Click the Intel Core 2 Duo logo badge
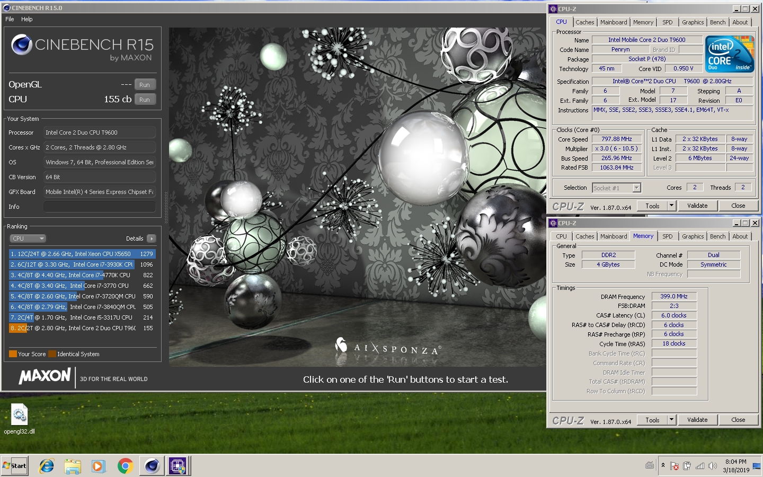The image size is (763, 477). (730, 54)
